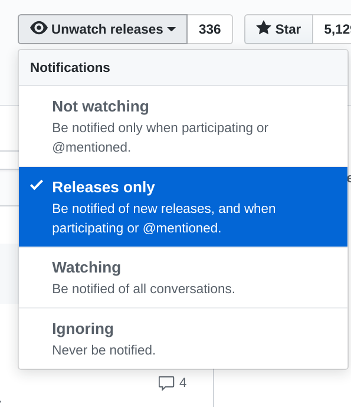Click the comment bubble icon with 4
The width and height of the screenshot is (351, 407).
166,383
